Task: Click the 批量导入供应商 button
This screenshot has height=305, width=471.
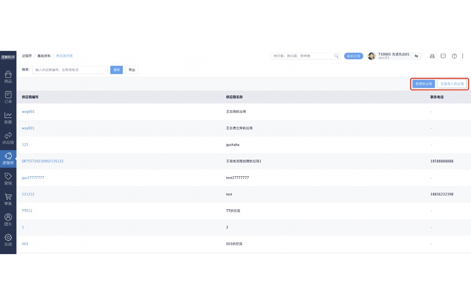Action: 452,84
